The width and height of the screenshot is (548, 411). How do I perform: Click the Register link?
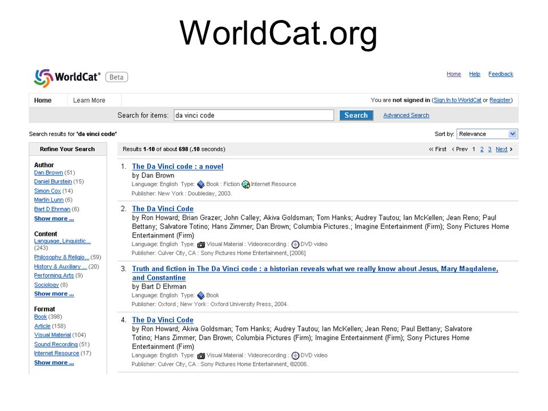click(500, 100)
